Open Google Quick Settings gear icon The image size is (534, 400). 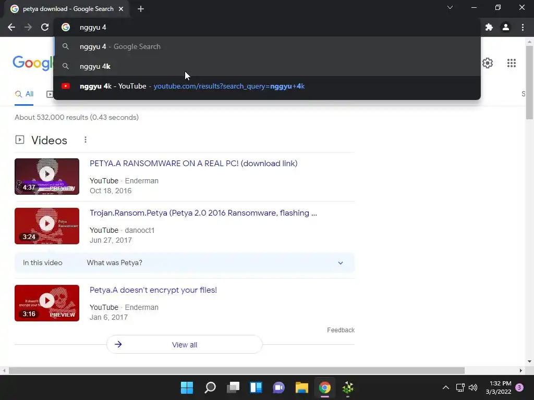(488, 63)
